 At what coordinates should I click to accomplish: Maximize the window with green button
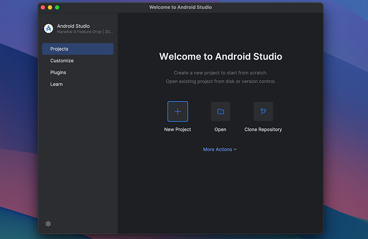[57, 7]
